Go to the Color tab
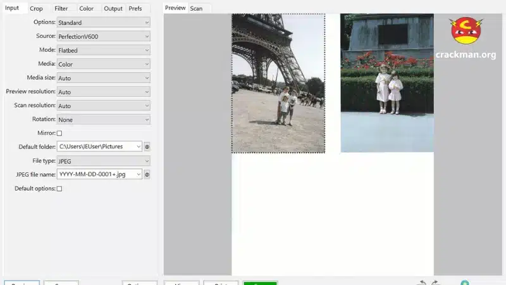Screen dimensions: 506x285 click(x=87, y=9)
